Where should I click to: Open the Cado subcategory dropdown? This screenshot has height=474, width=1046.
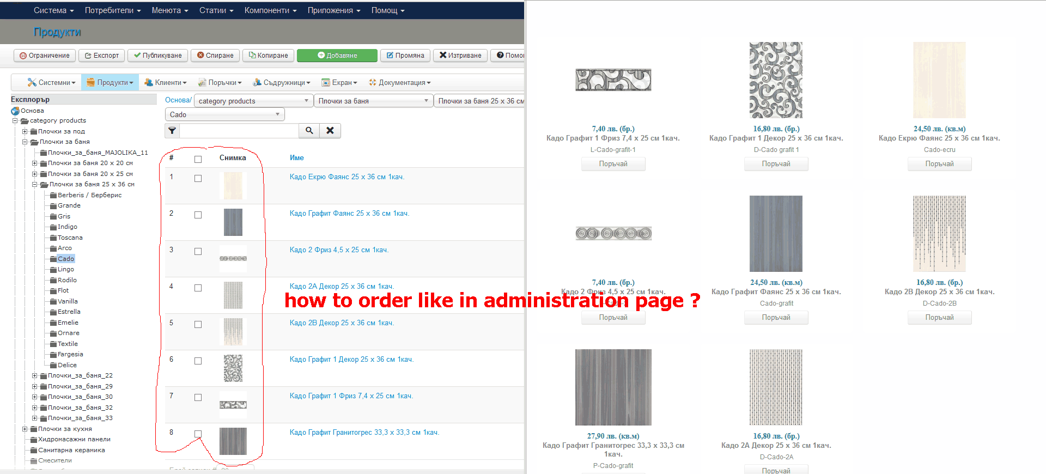[224, 114]
